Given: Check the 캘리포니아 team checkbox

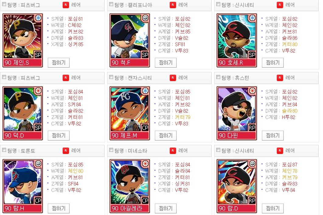Looking at the screenshot, I should (111, 4).
